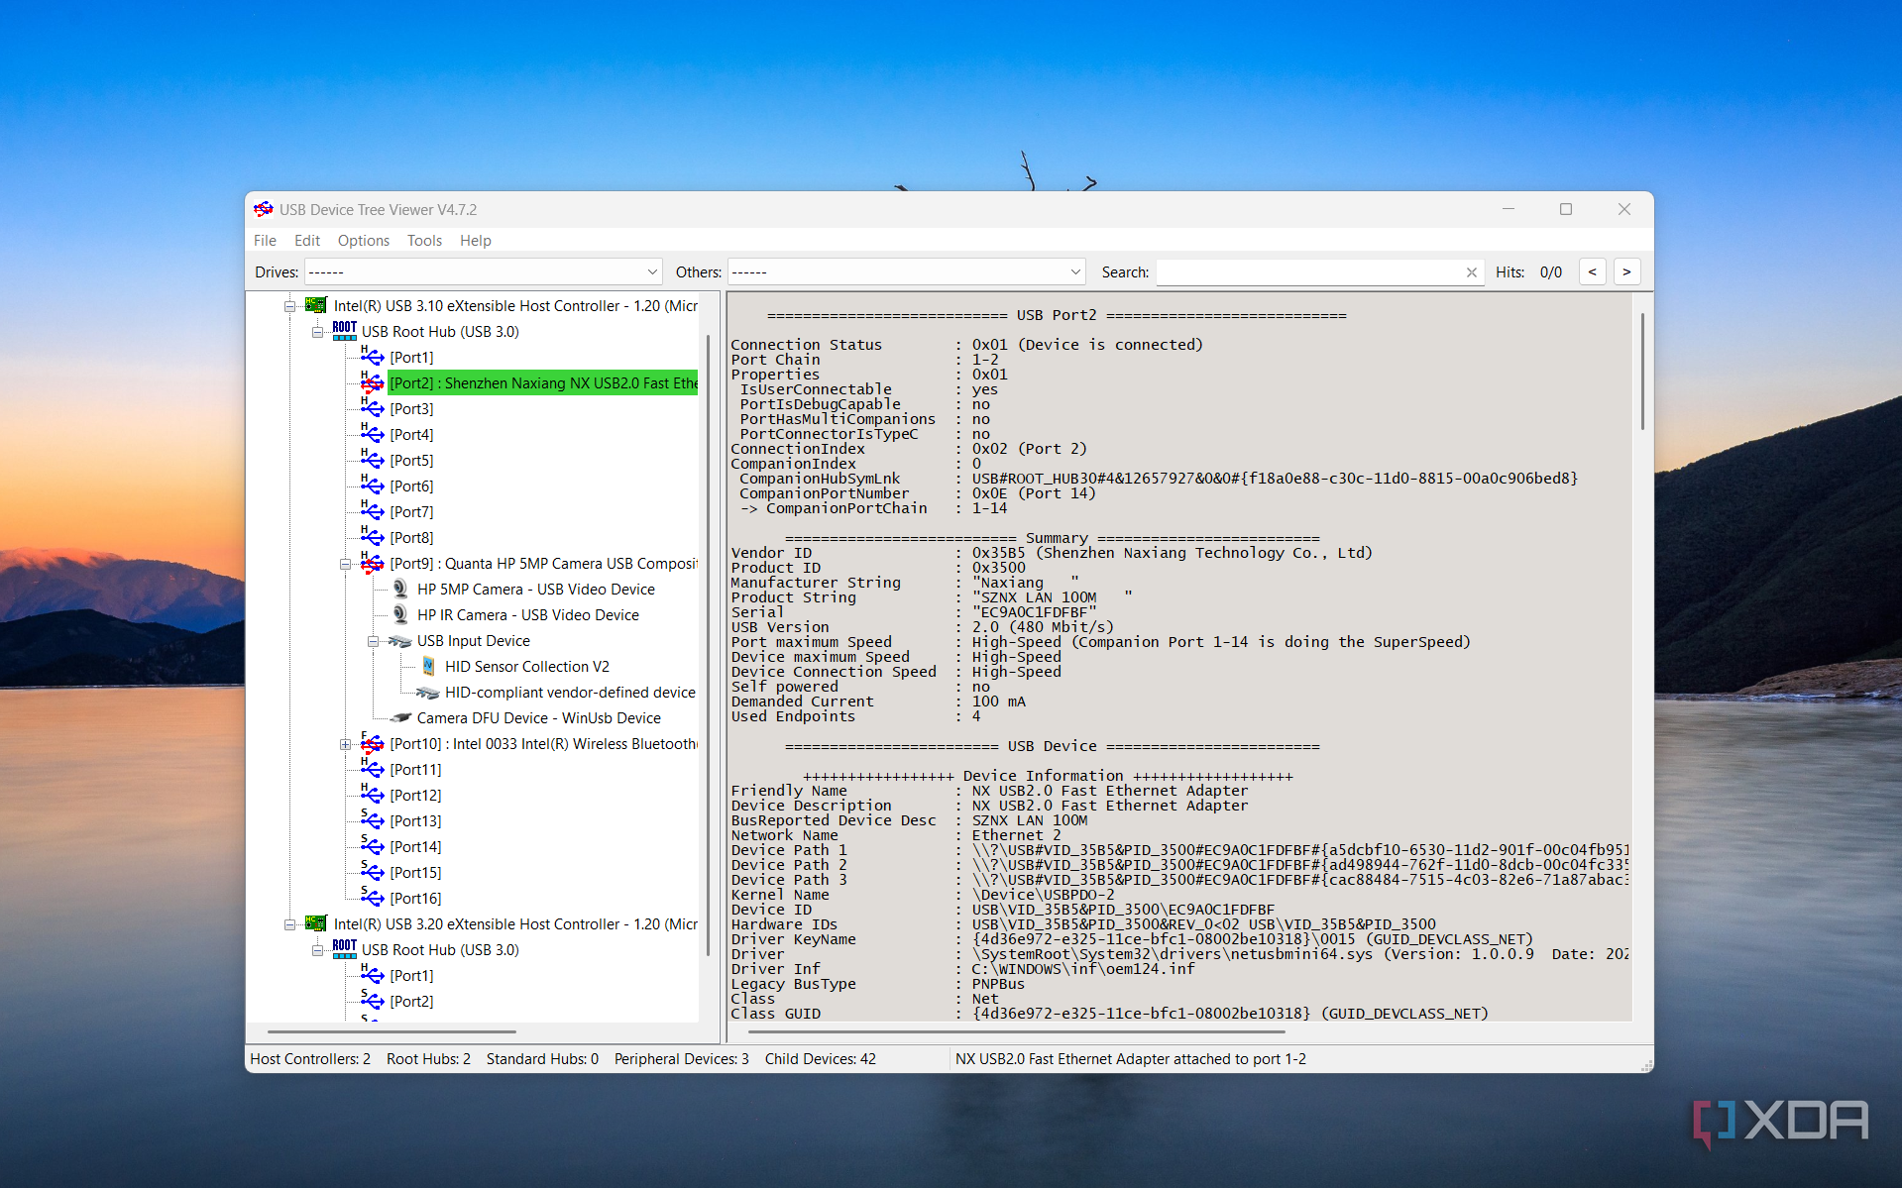Click the USB icon next to [Port1] under USB 3.10
Viewport: 1902px width, 1188px height.
(x=373, y=357)
